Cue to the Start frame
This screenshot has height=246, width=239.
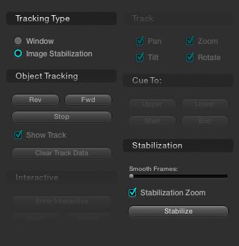152,121
